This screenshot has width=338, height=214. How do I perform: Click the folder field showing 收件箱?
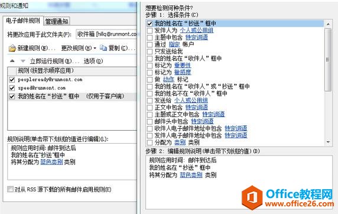point(106,34)
